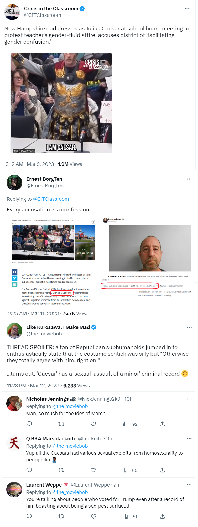
Task: Open @the_moviebob link in Nicholas Jennings' reply
Action: click(x=70, y=406)
